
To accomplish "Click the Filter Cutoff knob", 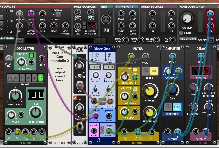I will coord(150,91).
